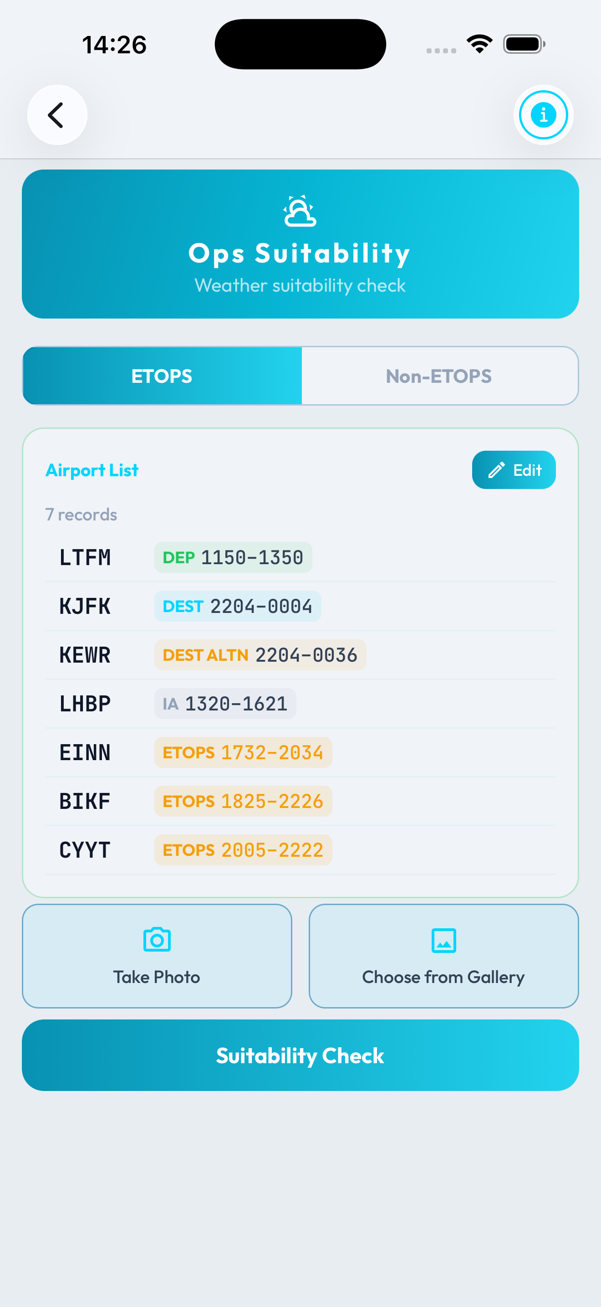Tap the camera icon

point(157,940)
